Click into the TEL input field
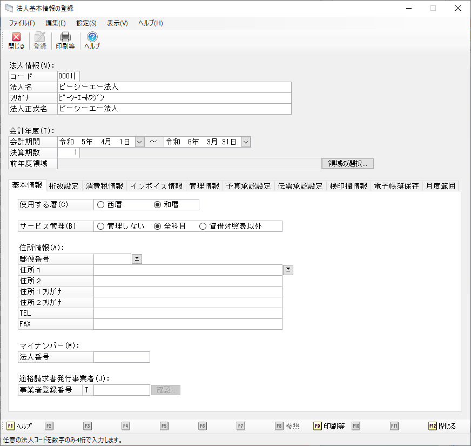The height and width of the screenshot is (446, 471). coord(187,314)
